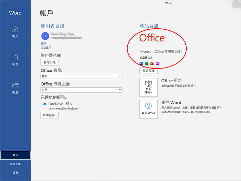Screen dimensions: 241x181
Task: Click the PowerPoint product icon
Action: point(152,64)
